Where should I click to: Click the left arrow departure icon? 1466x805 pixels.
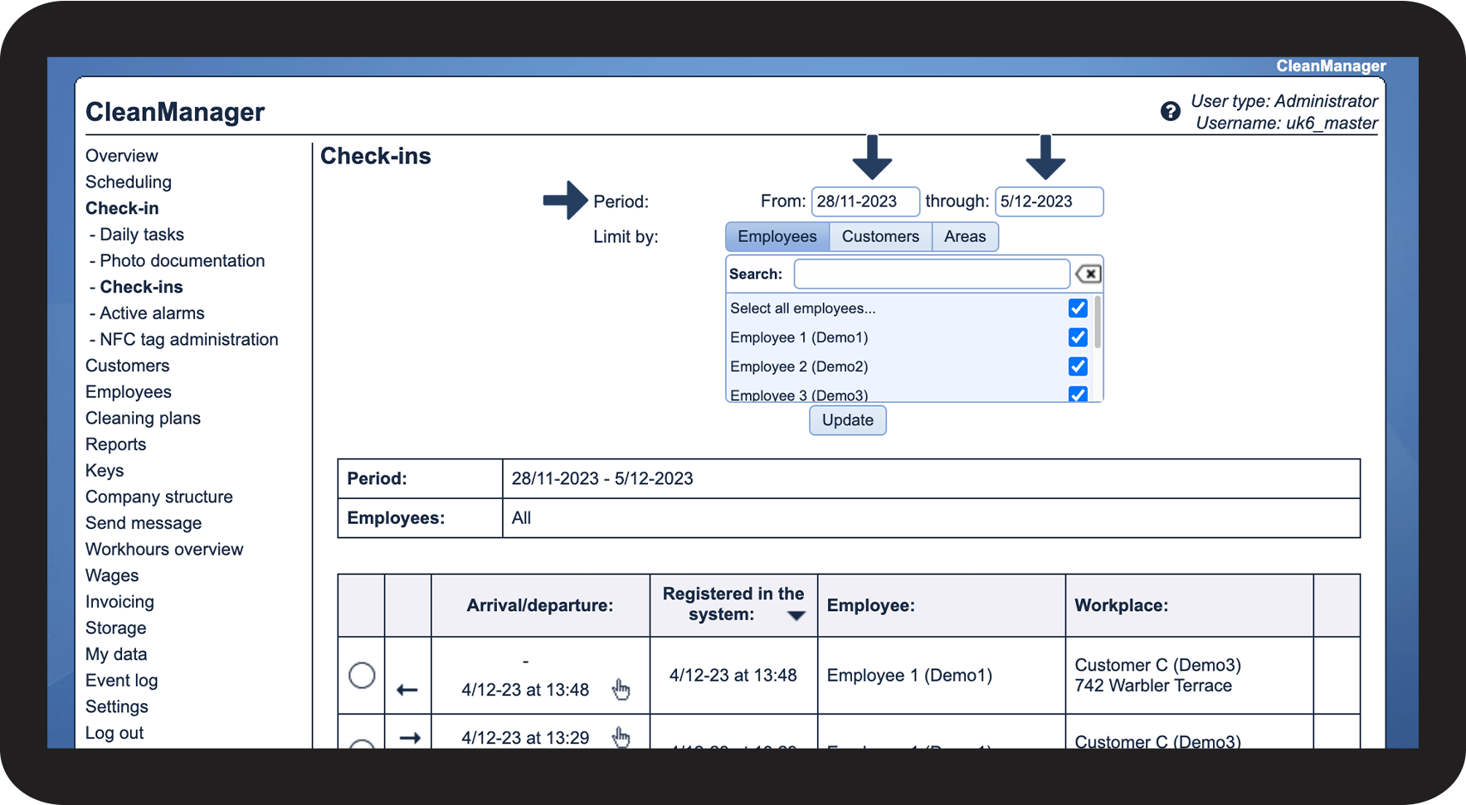coord(407,690)
